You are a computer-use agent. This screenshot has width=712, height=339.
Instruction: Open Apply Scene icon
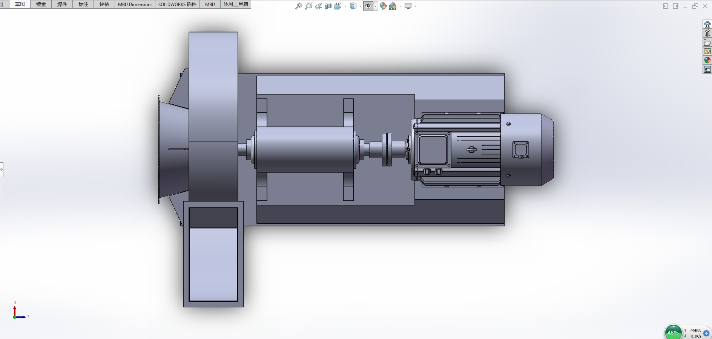click(393, 6)
